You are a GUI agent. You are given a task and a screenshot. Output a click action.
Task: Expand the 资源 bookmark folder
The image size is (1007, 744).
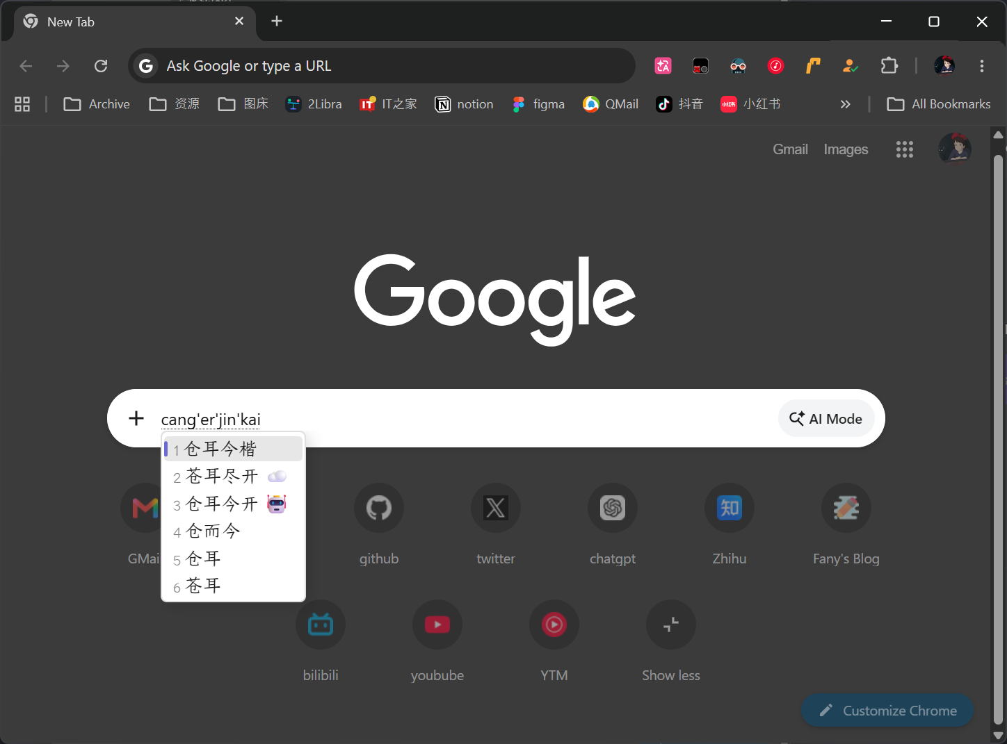(175, 104)
